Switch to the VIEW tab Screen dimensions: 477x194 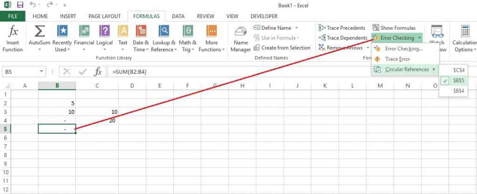232,16
